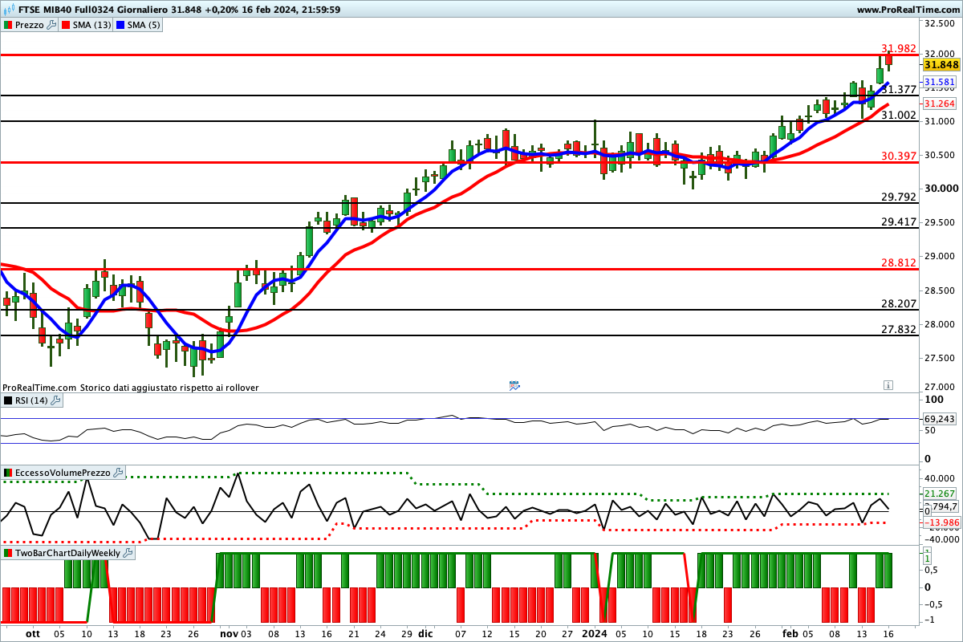Click the Storico dati aggiustato rollover note

tap(169, 387)
